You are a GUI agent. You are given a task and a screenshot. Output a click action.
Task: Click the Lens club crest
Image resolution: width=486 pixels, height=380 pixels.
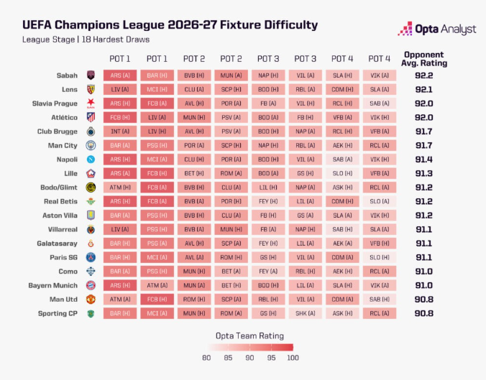pos(91,89)
